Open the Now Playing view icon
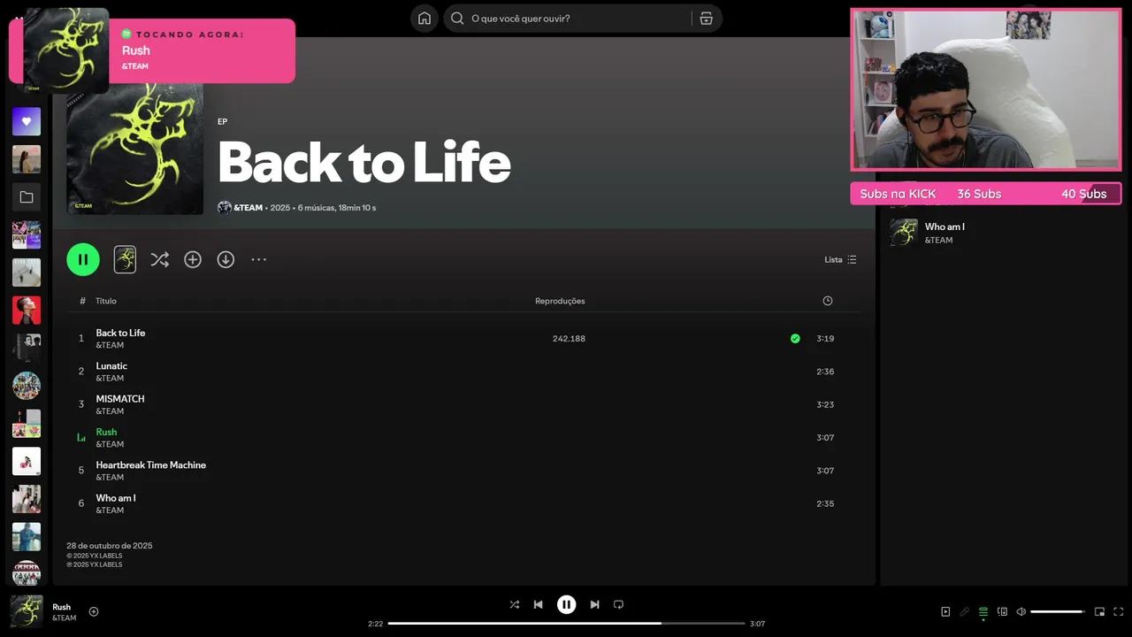 coord(945,611)
